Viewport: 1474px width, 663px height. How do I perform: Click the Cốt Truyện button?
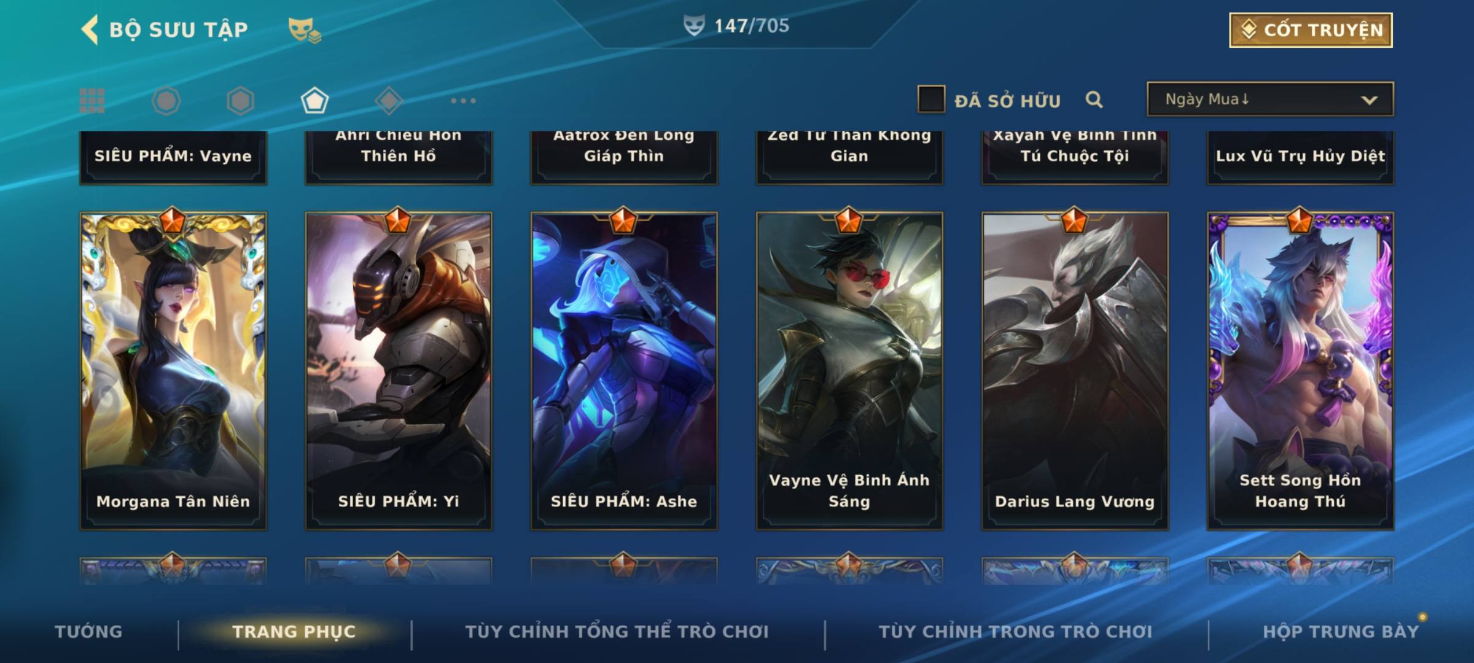coord(1311,29)
